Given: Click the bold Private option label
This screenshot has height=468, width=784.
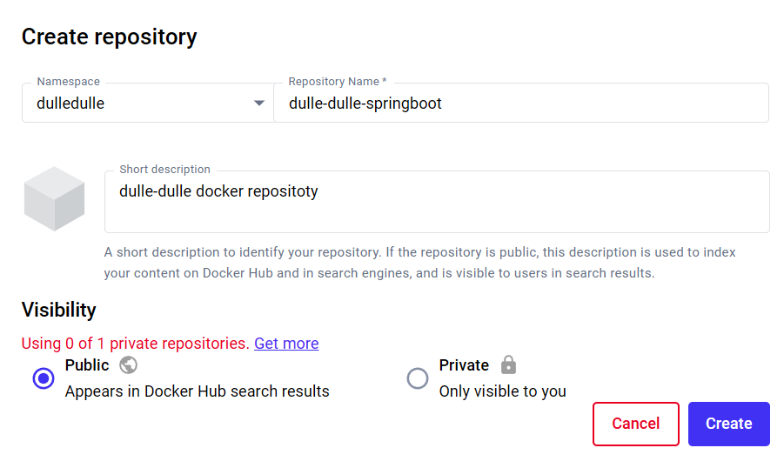Looking at the screenshot, I should [464, 365].
